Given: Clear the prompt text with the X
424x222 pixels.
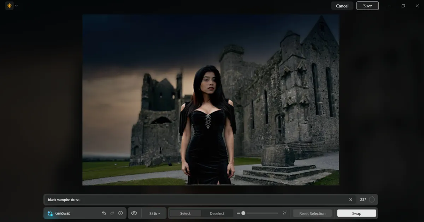Looking at the screenshot, I should point(351,199).
